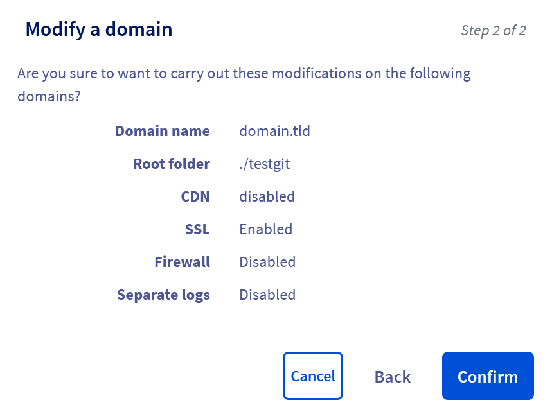Select the ./testgit path value
Screen dimensions: 552x414
coord(265,164)
